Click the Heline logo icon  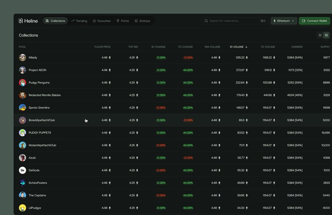pyautogui.click(x=21, y=21)
